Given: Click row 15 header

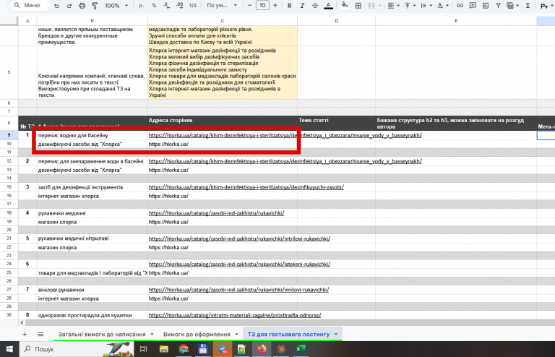Looking at the screenshot, I should pyautogui.click(x=9, y=187).
